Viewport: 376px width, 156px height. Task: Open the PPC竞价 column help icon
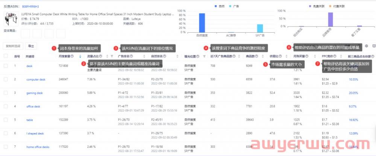[335, 56]
